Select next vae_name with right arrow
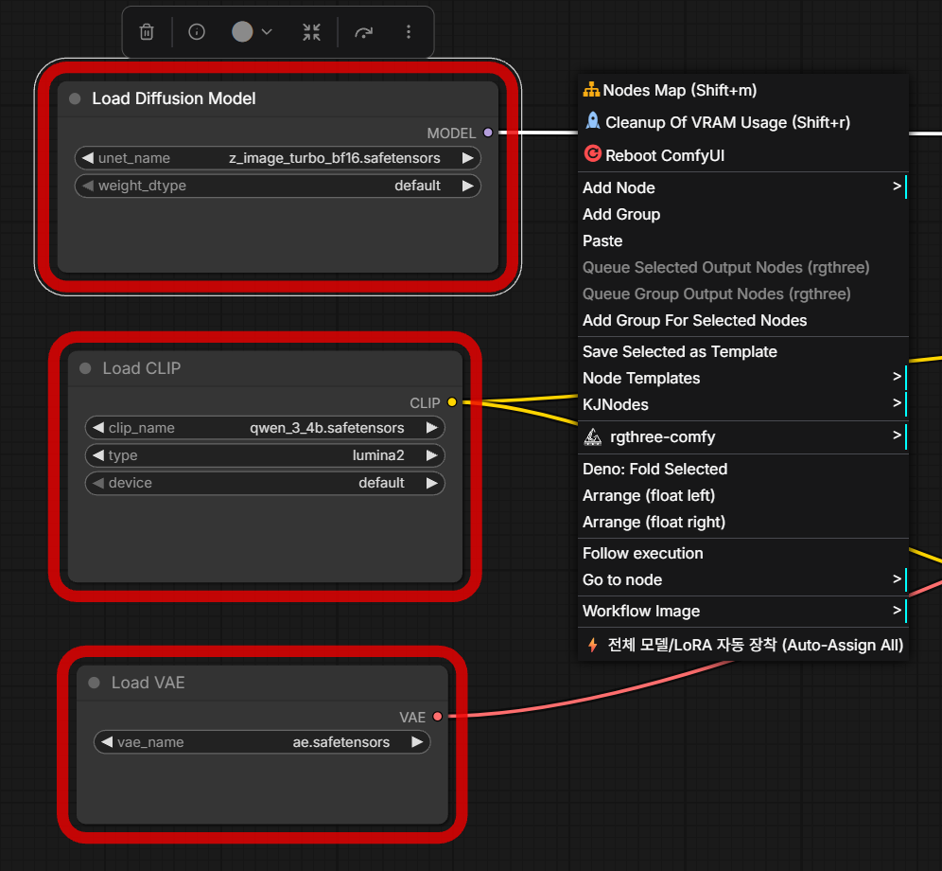 coord(417,742)
